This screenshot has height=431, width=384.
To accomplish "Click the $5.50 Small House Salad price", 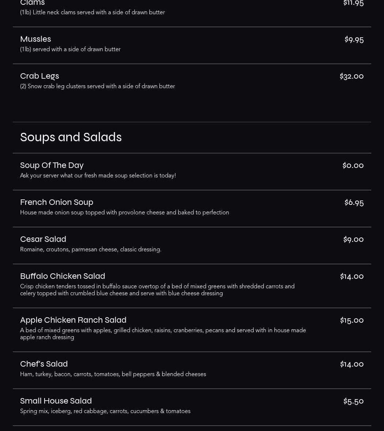I will pos(353,401).
